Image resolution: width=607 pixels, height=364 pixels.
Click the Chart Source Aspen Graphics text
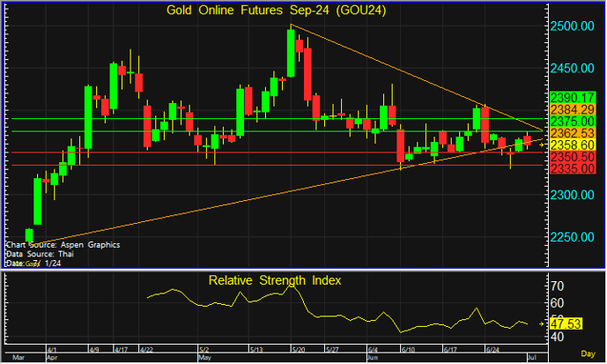[x=62, y=244]
